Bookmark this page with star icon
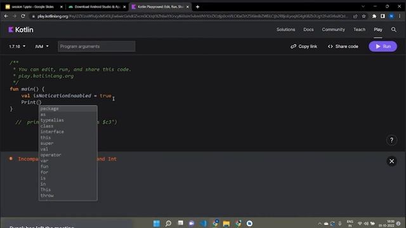406x228 pixels. point(363,16)
